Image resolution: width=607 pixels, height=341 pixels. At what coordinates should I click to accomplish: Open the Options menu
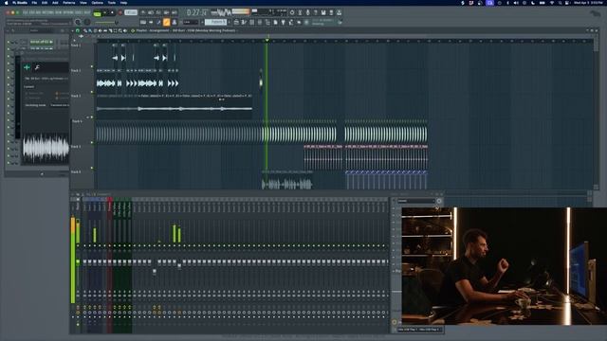97,2
